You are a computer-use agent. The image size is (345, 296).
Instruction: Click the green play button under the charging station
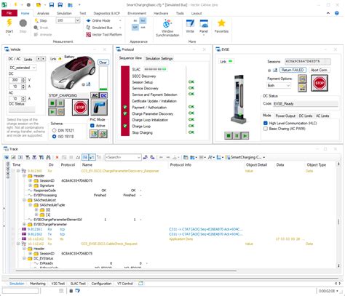coord(245,135)
